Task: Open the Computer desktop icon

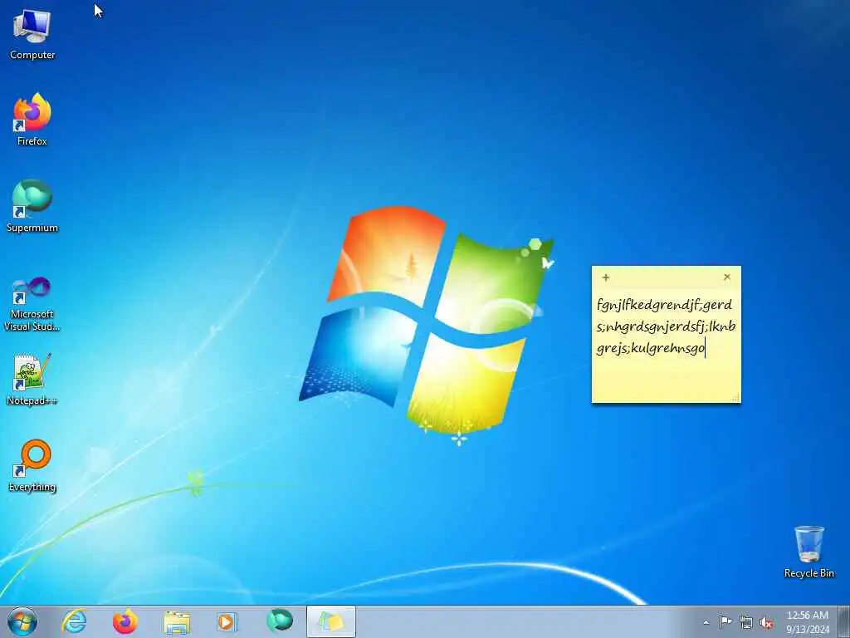Action: point(32,34)
